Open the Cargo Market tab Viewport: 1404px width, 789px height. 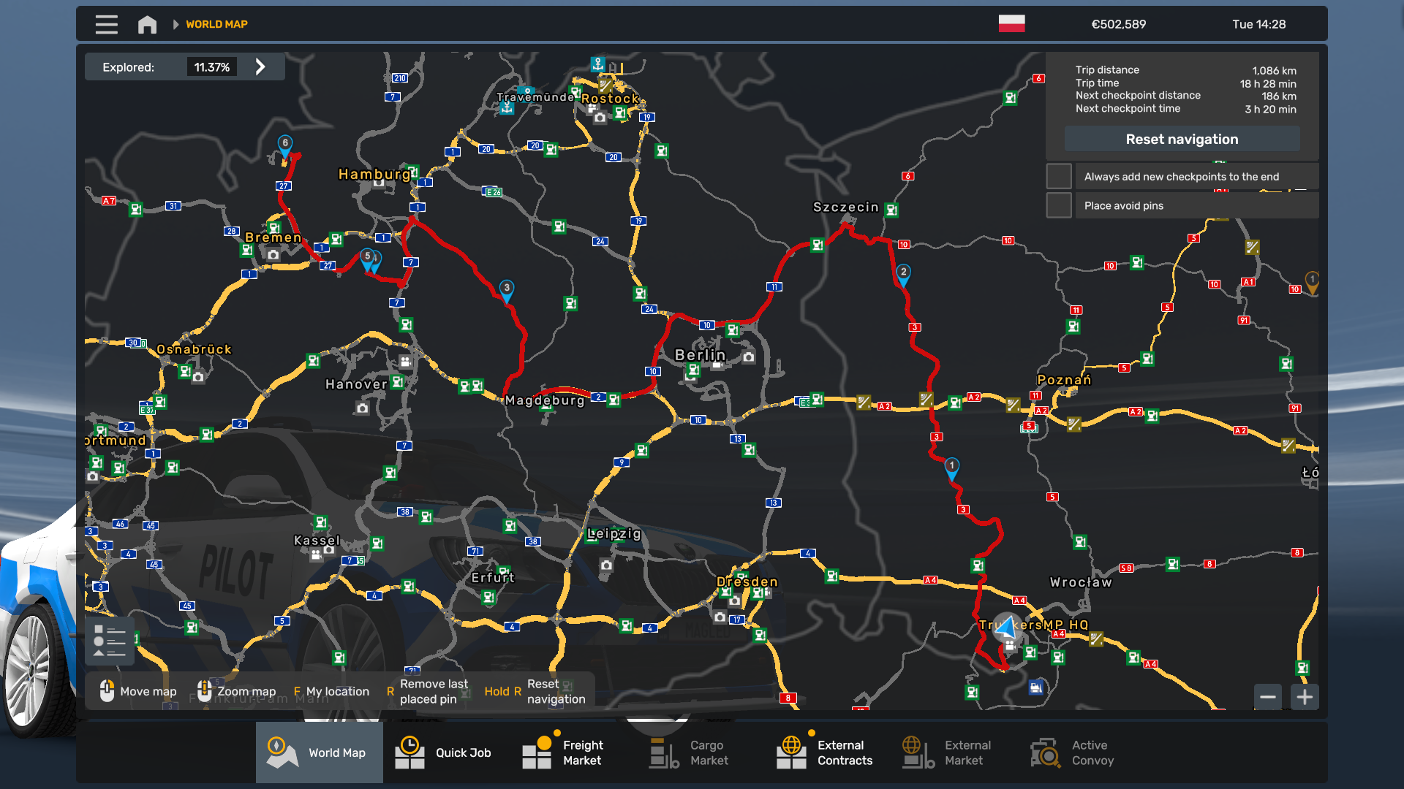701,752
